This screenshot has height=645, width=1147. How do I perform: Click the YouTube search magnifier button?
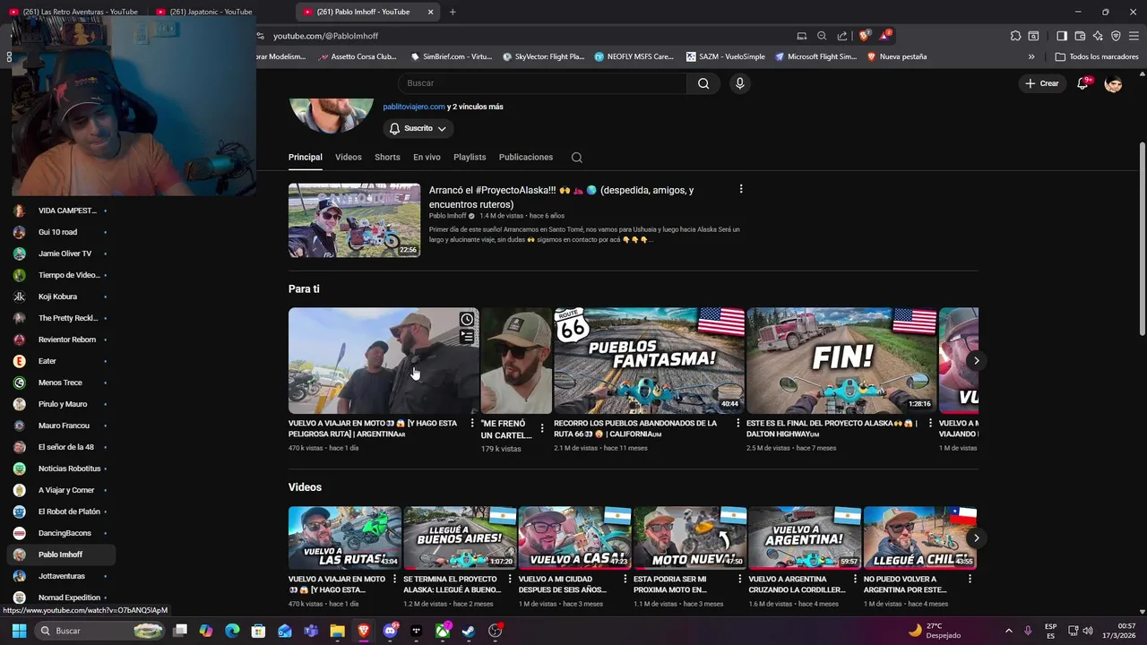click(x=703, y=83)
